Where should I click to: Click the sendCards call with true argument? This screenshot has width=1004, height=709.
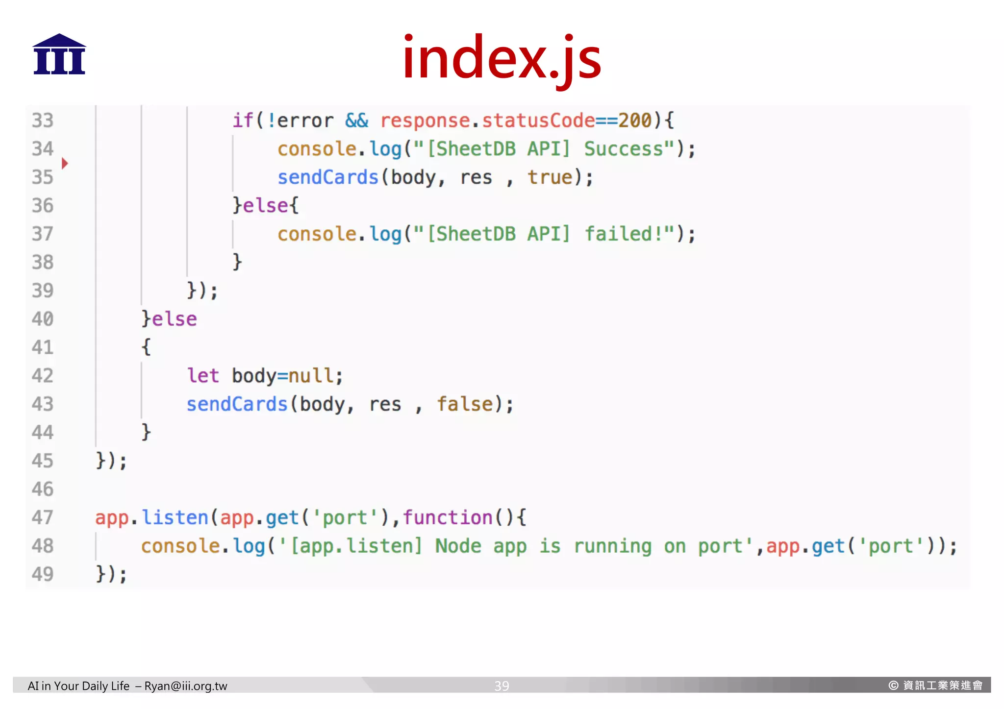[x=328, y=177]
